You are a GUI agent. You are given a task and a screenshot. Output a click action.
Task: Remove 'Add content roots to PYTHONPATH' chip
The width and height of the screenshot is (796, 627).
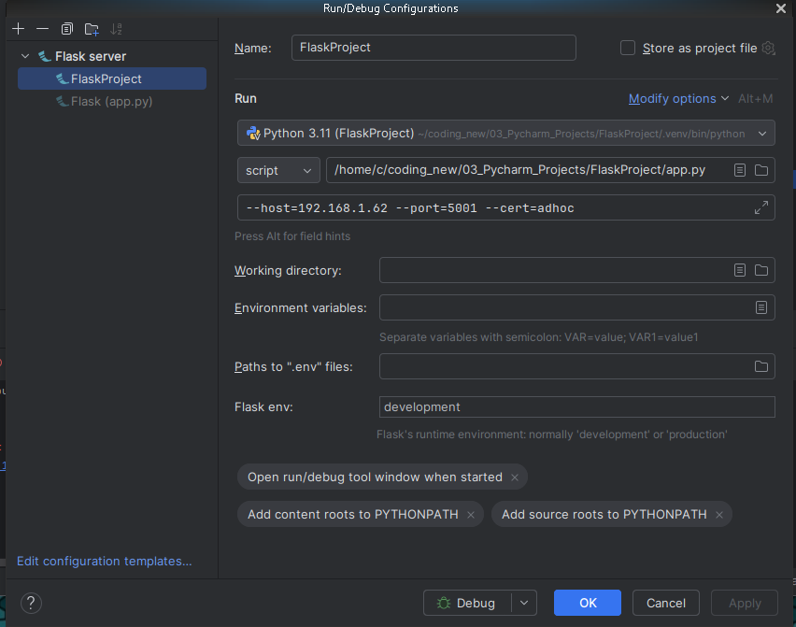point(471,515)
